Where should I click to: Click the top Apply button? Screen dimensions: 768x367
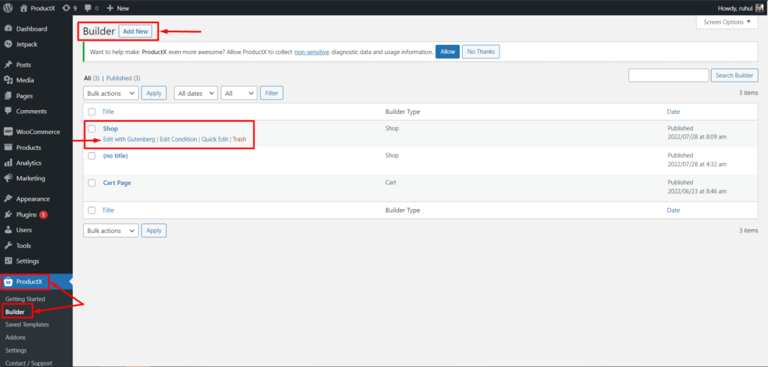click(154, 93)
